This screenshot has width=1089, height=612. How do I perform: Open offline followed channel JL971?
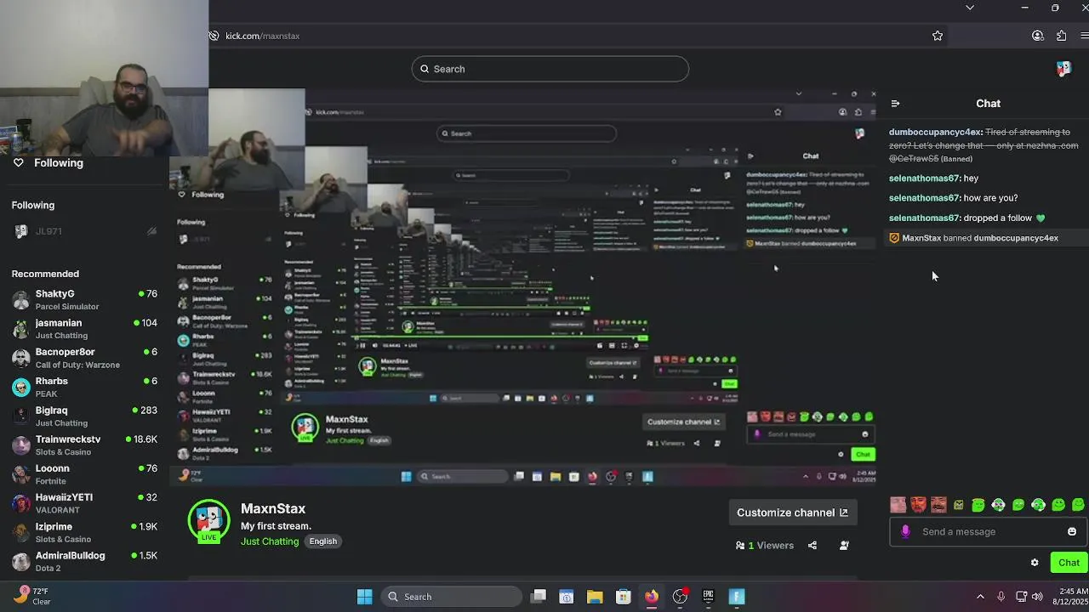[85, 231]
